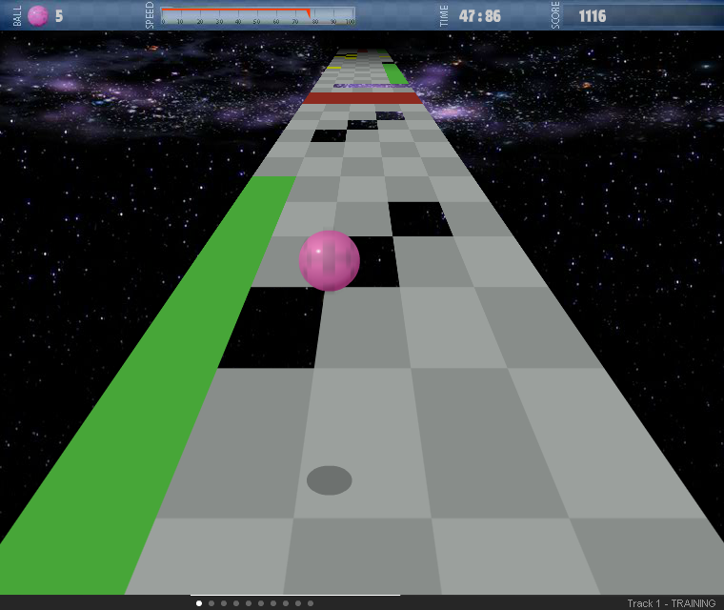Click the BALL label in the HUD
724x610 pixels.
(x=17, y=16)
